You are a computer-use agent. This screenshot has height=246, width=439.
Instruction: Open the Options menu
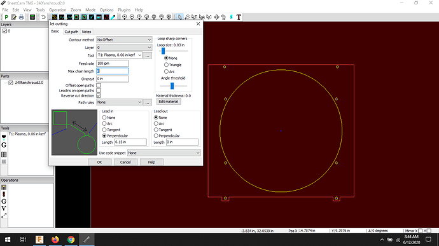pos(107,10)
